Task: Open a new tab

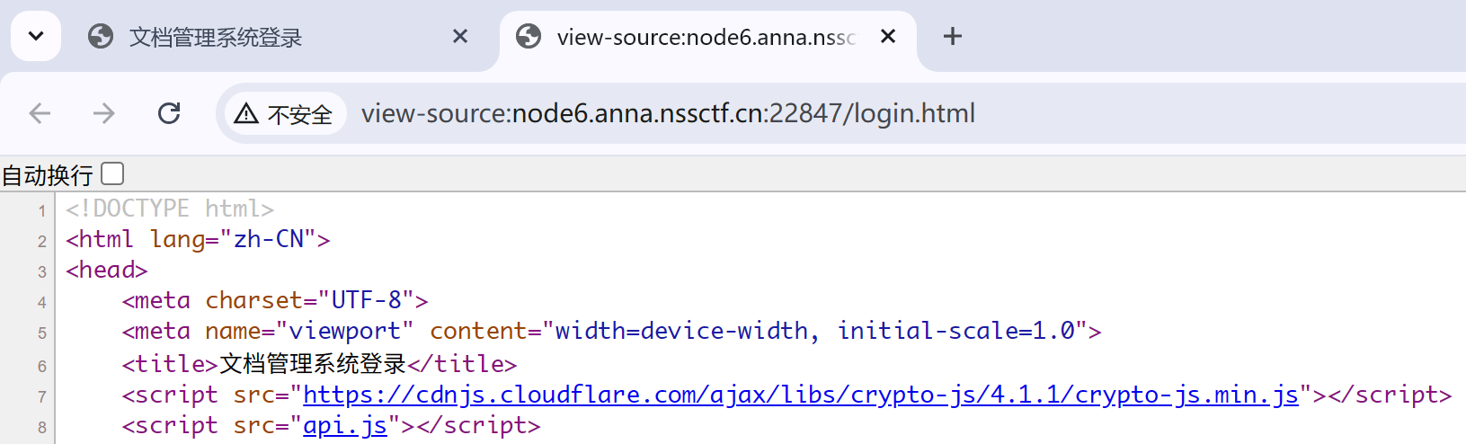Action: tap(953, 36)
